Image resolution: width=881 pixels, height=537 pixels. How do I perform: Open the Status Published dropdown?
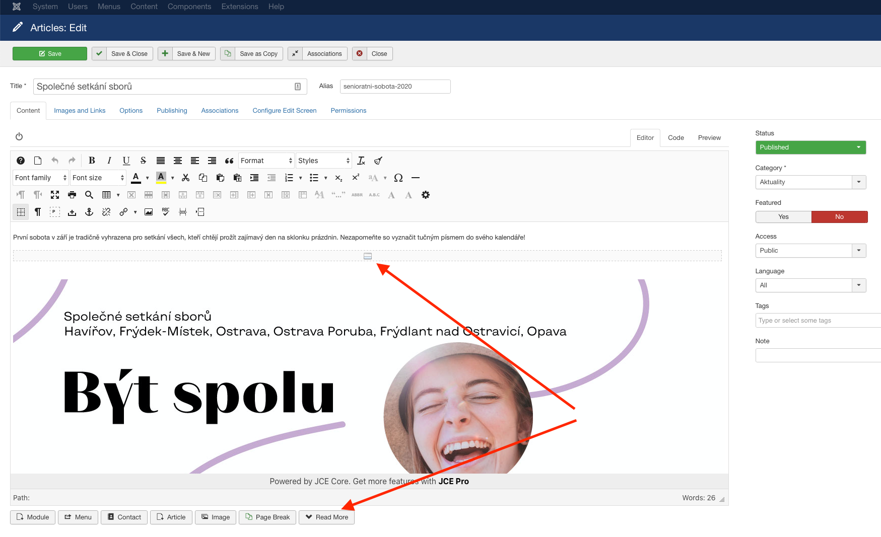pyautogui.click(x=810, y=147)
